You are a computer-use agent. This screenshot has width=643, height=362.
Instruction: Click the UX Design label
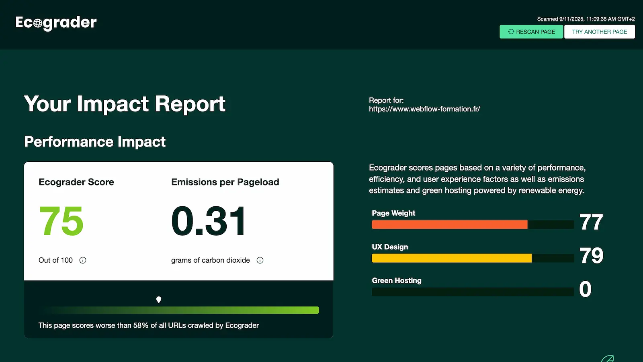click(x=390, y=247)
